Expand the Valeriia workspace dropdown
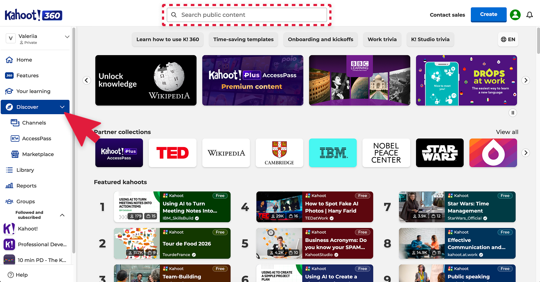The width and height of the screenshot is (540, 282). coord(67,37)
